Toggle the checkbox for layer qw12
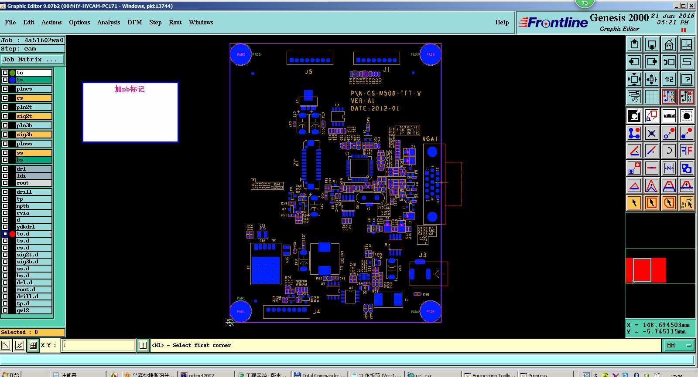Image resolution: width=698 pixels, height=377 pixels. 5,310
